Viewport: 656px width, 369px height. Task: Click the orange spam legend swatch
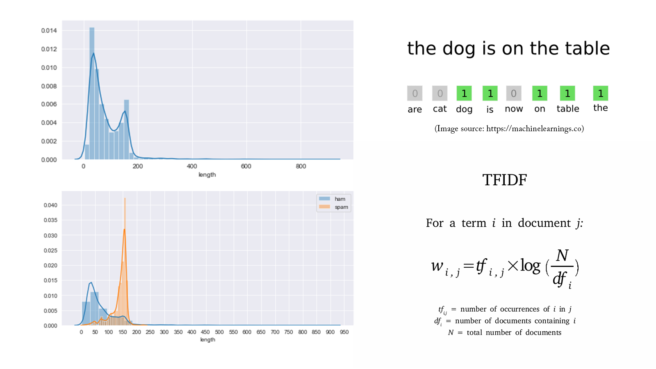coord(324,207)
